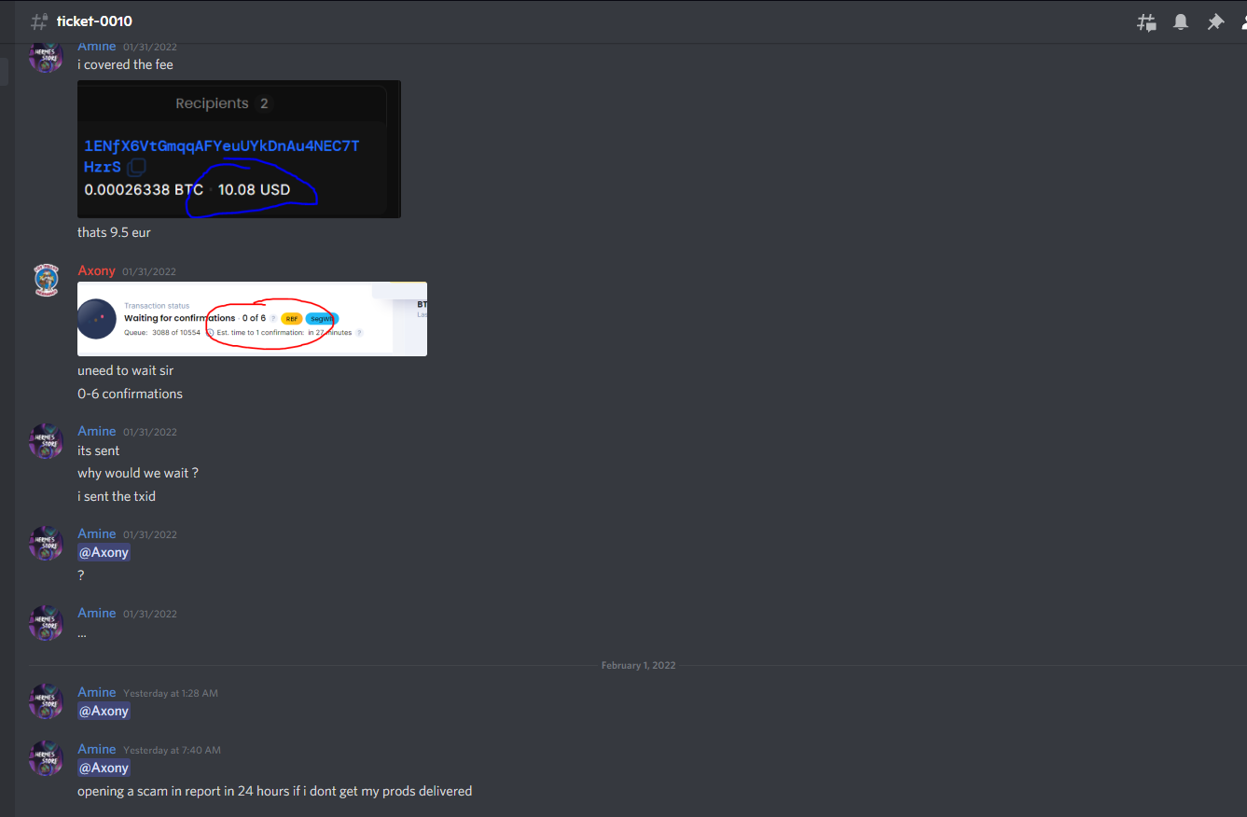Open Axony's profile avatar

pos(46,281)
